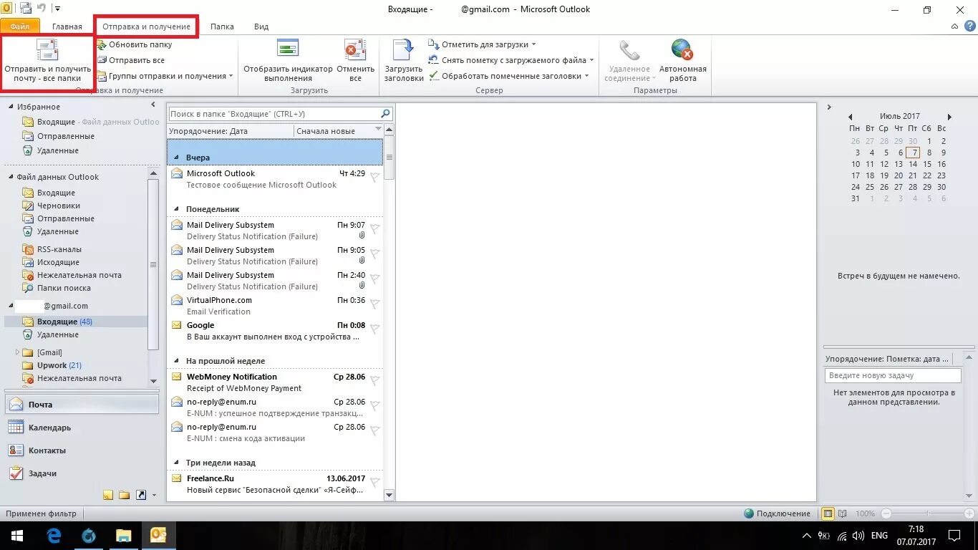Flag the Mail Delivery Subsystem Пн 9:07 message
Image resolution: width=978 pixels, height=550 pixels.
[374, 229]
